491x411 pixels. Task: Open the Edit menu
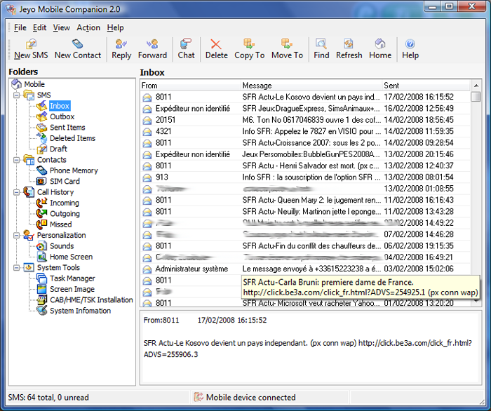click(40, 27)
